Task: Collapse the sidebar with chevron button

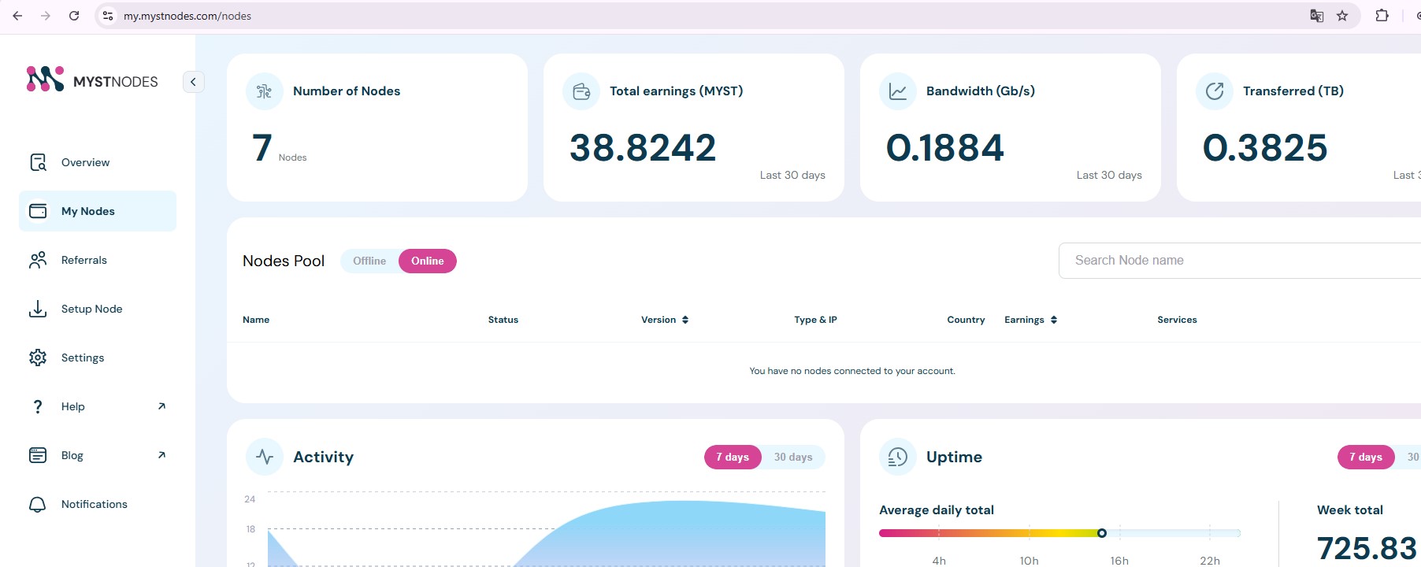Action: tap(193, 82)
